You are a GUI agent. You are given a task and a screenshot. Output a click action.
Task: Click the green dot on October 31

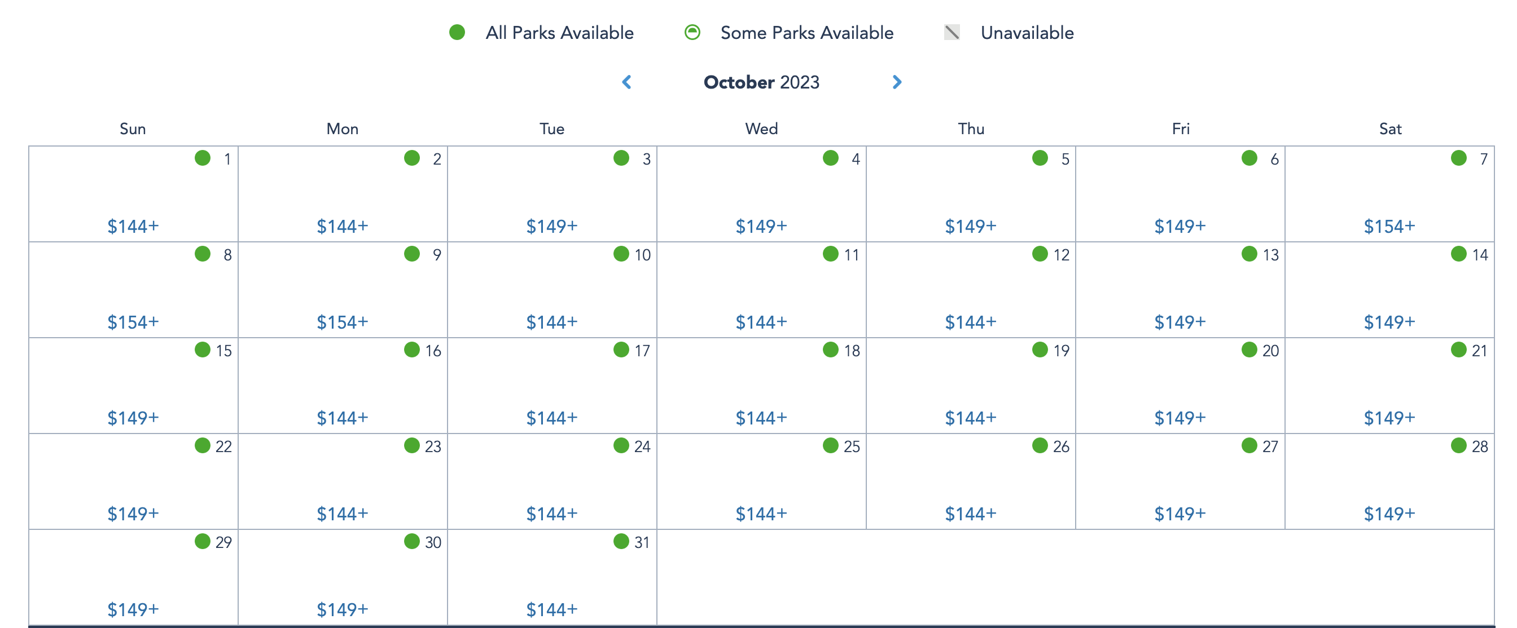click(x=621, y=542)
